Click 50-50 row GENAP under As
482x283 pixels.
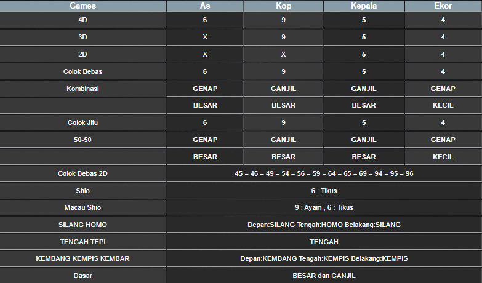pos(205,140)
